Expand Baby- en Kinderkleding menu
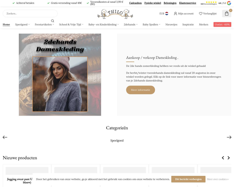The width and height of the screenshot is (234, 187). point(103,24)
